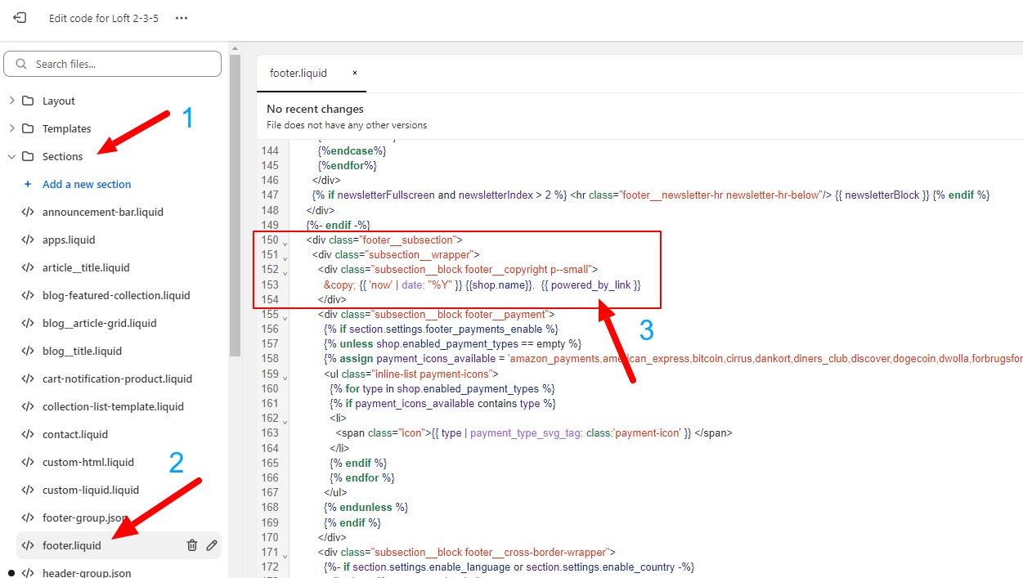
Task: Click the Layout folder icon
Action: [28, 101]
